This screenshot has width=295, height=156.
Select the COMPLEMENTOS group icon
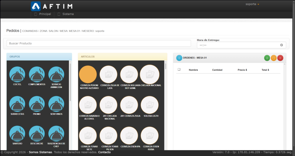(37, 74)
